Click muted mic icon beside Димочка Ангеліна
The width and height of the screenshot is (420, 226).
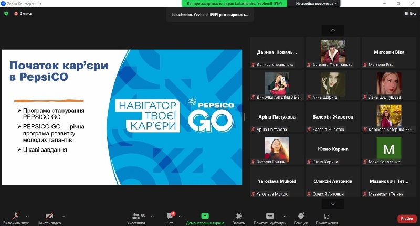pos(253,97)
